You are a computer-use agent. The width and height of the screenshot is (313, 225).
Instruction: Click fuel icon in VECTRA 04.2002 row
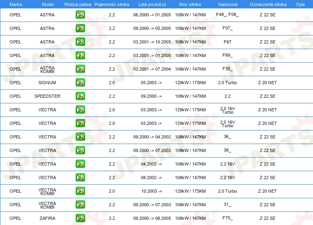[x=80, y=164]
